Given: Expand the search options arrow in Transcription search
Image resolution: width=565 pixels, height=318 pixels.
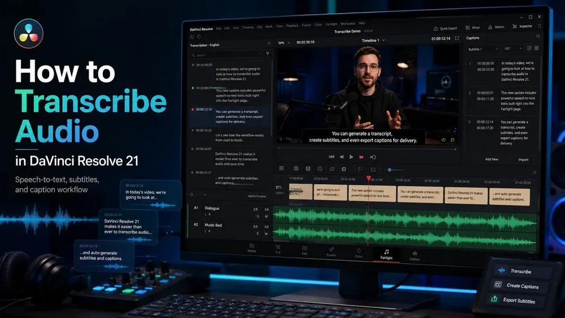Looking at the screenshot, I should (259, 54).
